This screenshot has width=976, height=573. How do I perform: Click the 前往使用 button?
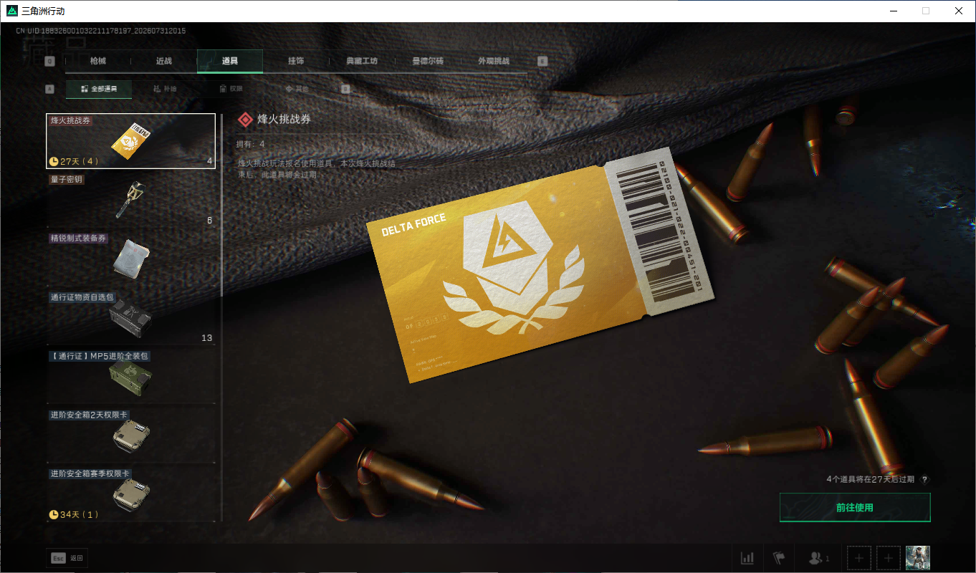pos(855,508)
